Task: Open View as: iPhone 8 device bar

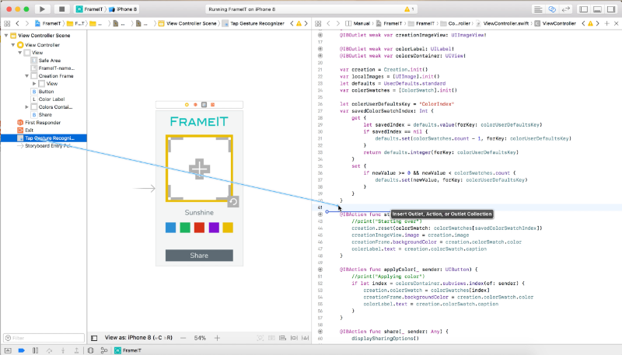Action: coord(138,338)
